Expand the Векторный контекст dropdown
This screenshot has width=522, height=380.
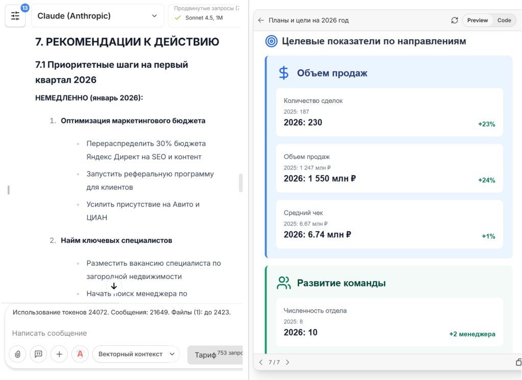pyautogui.click(x=136, y=354)
